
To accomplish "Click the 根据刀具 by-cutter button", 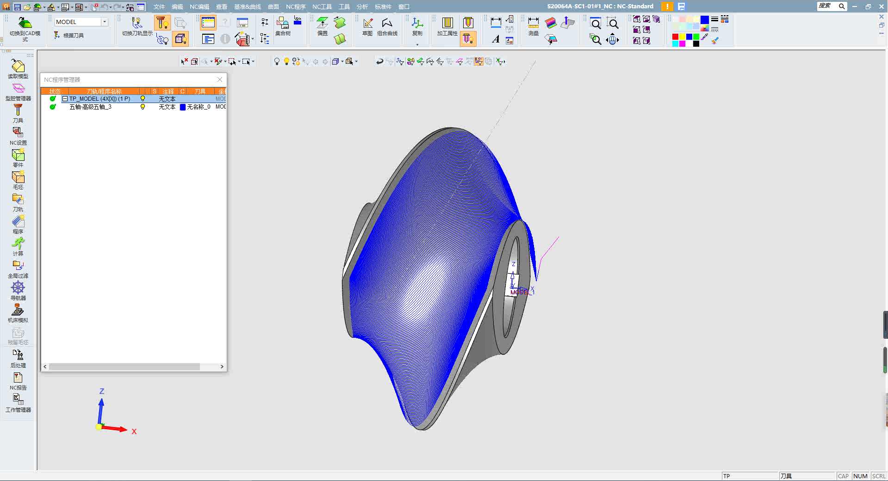I will tap(69, 35).
